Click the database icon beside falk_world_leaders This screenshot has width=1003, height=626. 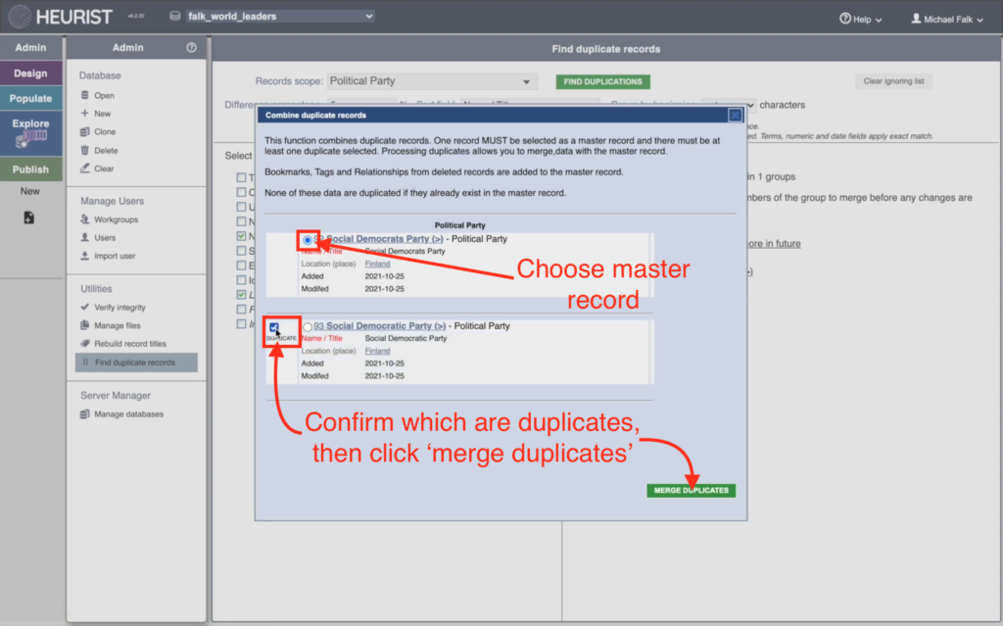[x=174, y=16]
